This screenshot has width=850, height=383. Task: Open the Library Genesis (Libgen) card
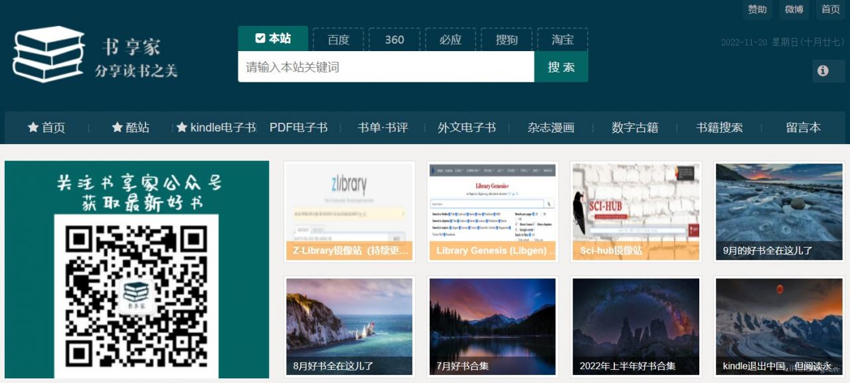click(493, 212)
